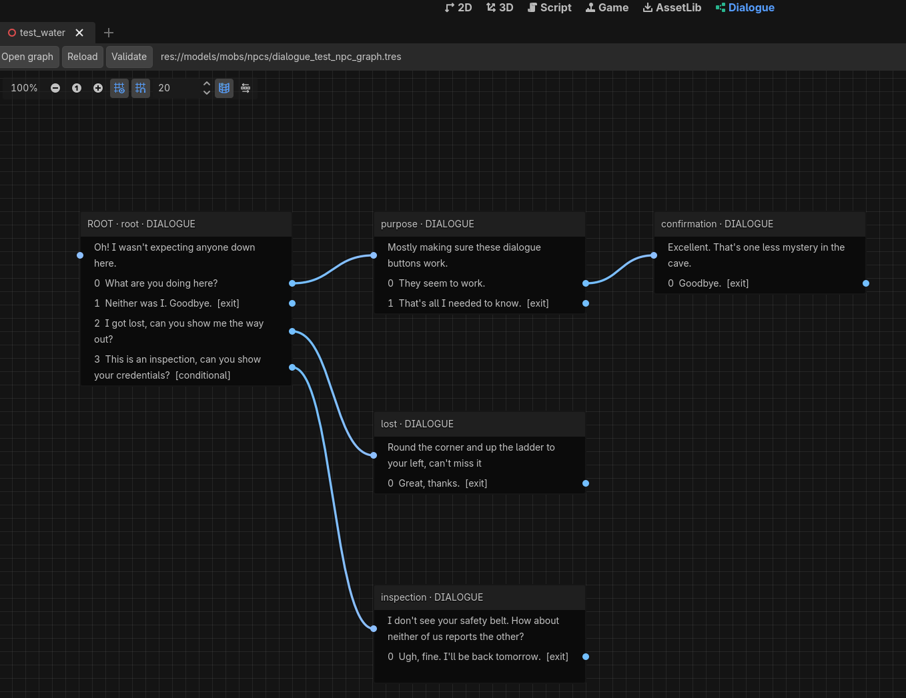This screenshot has height=698, width=906.
Task: Click the dialogue_test_npc_graph.tres resource path
Action: click(281, 57)
